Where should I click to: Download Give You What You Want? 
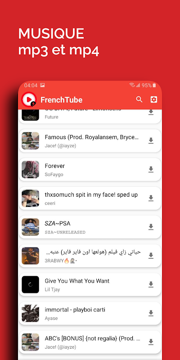[151, 284]
